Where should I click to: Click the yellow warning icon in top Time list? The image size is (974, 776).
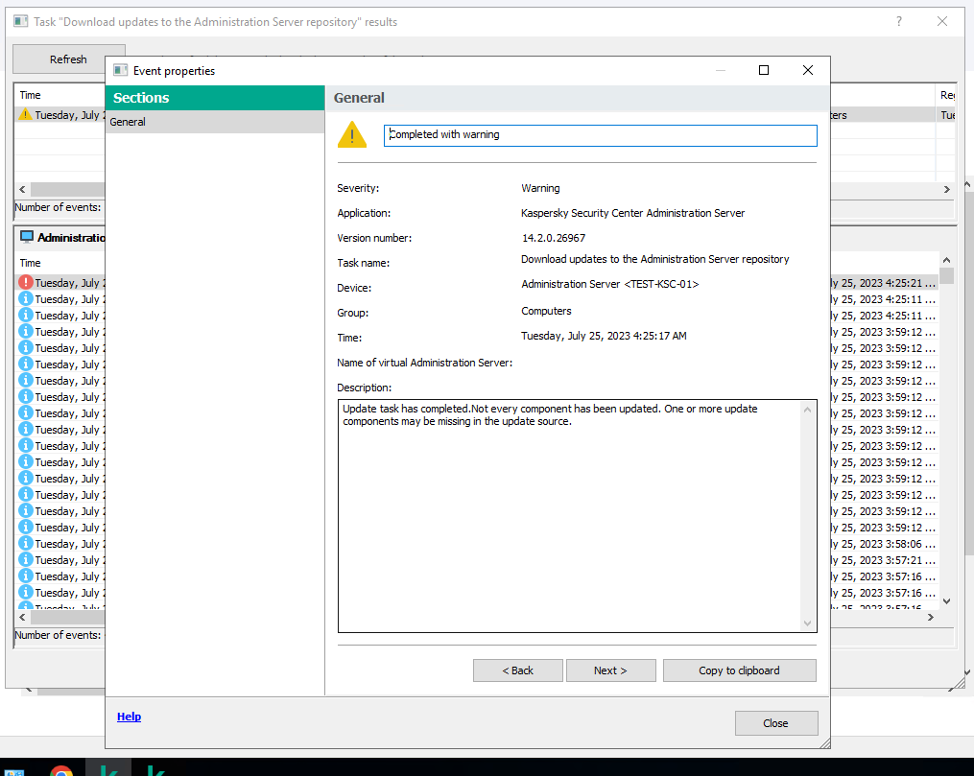pos(25,115)
